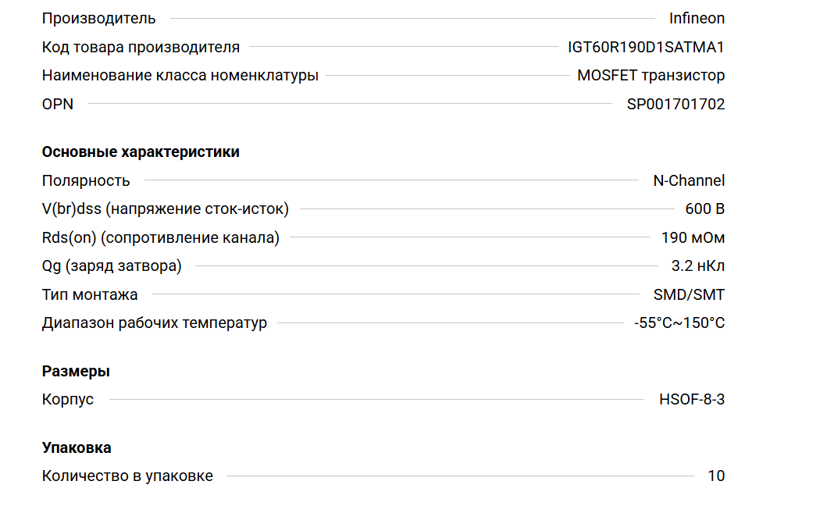
Task: Click the "Rds(on) (сопротивление канала)" label
Action: tap(160, 238)
